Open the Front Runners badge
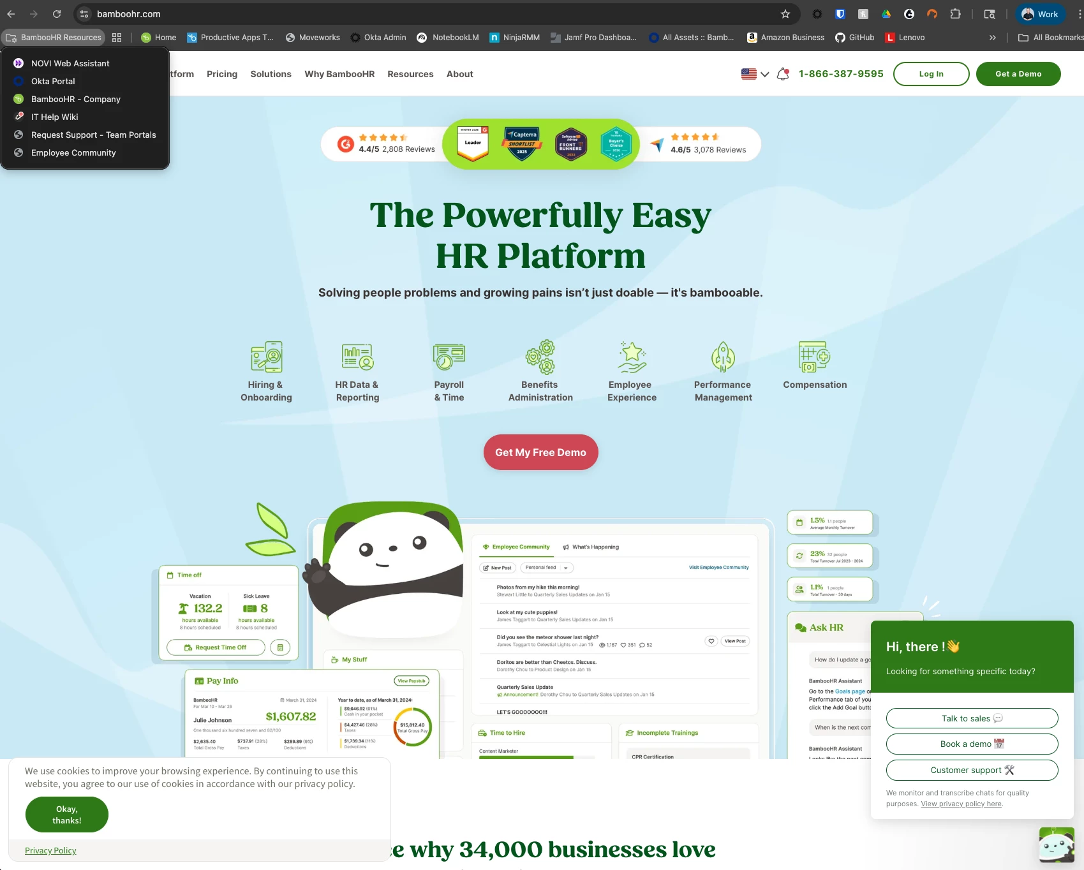 571,144
